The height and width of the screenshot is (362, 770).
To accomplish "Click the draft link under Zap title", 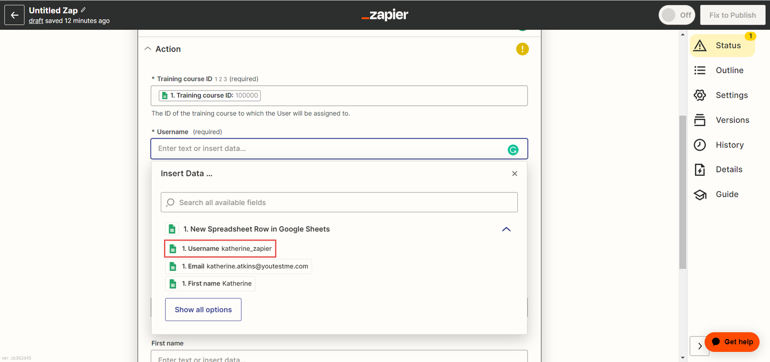I will coord(36,21).
